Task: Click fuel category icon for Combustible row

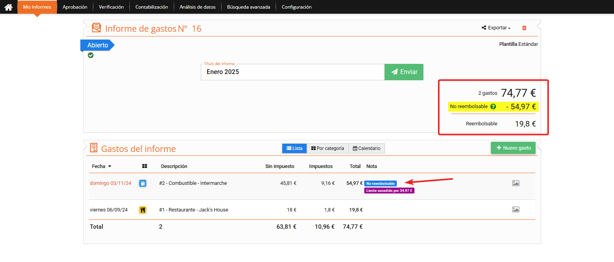Action: pos(143,183)
